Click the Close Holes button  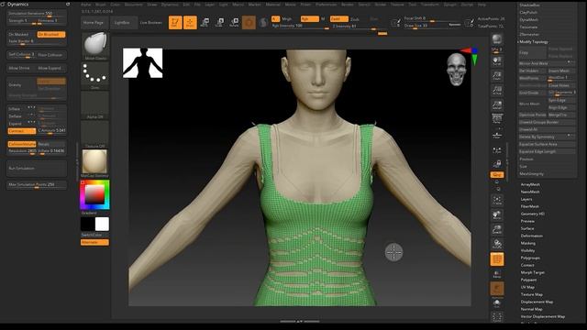click(561, 85)
